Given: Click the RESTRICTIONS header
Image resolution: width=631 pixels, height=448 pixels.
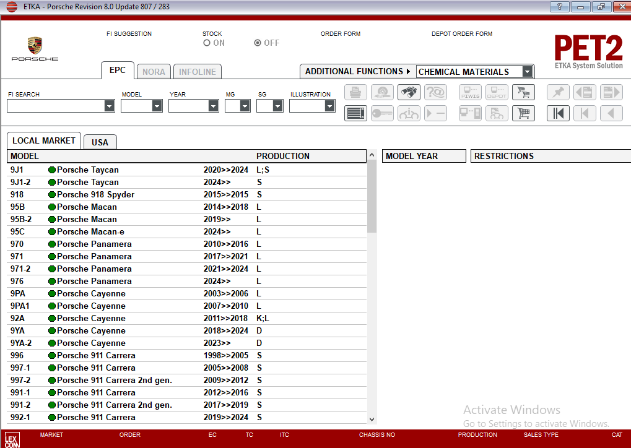Looking at the screenshot, I should [550, 156].
